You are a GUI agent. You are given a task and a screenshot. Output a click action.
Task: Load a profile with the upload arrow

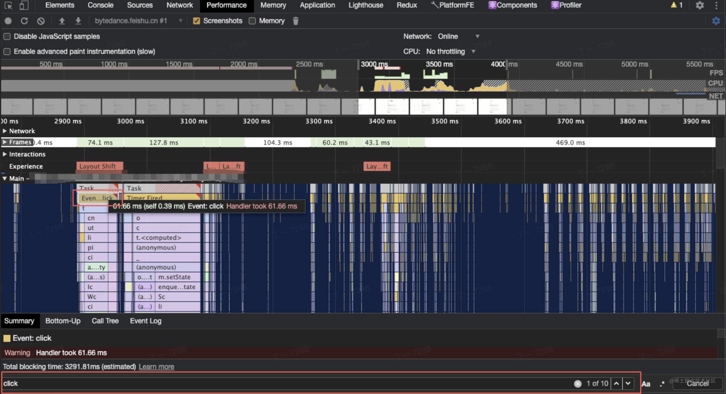coord(62,21)
